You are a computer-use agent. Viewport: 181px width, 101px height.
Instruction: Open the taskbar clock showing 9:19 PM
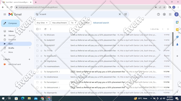pos(170,98)
